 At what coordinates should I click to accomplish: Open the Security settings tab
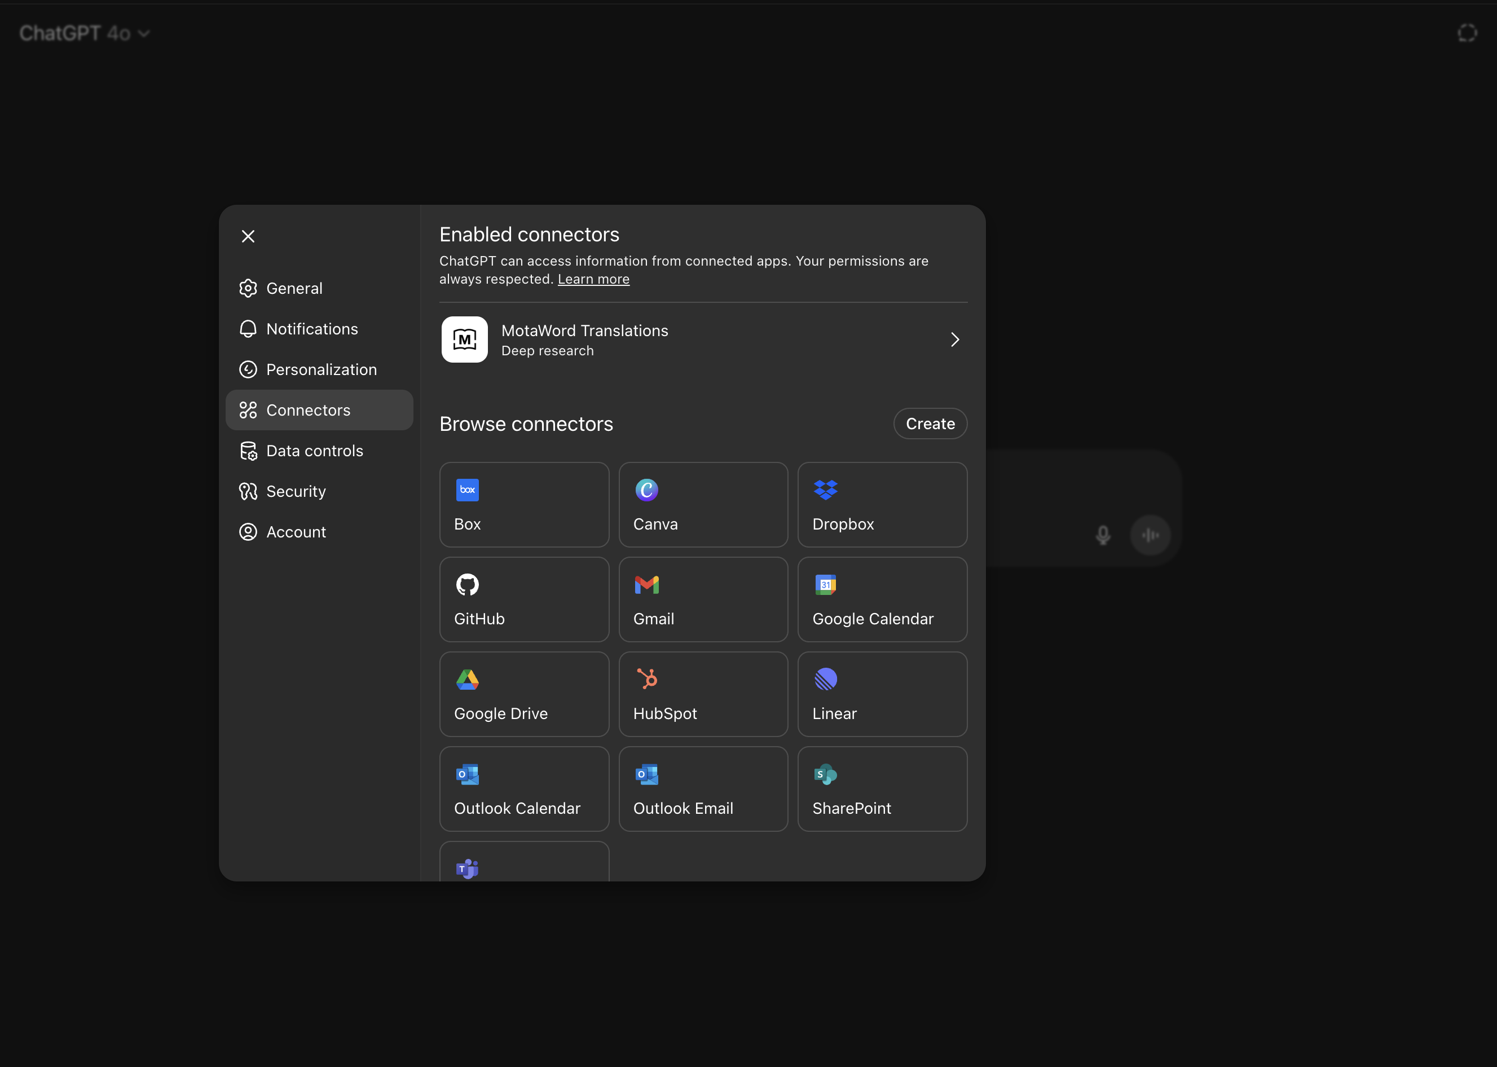[319, 491]
